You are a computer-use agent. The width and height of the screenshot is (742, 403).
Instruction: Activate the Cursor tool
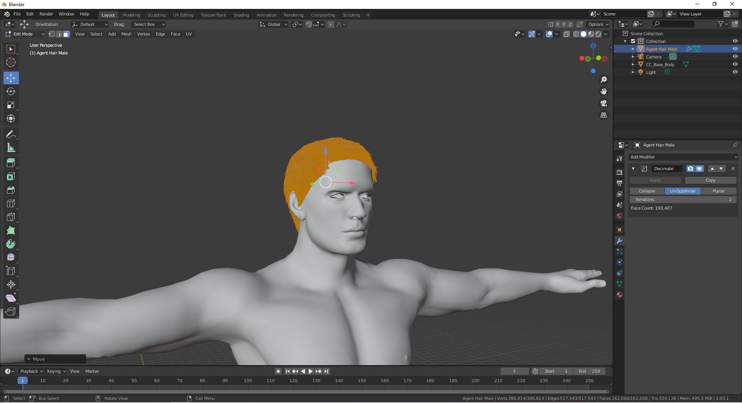point(11,62)
